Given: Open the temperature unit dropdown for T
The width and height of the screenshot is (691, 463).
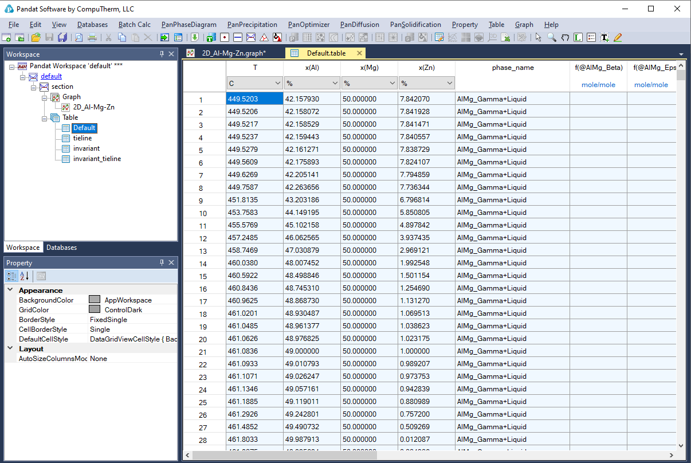Looking at the screenshot, I should [x=277, y=83].
